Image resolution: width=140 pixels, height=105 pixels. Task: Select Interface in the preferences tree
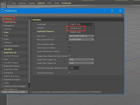point(8,19)
